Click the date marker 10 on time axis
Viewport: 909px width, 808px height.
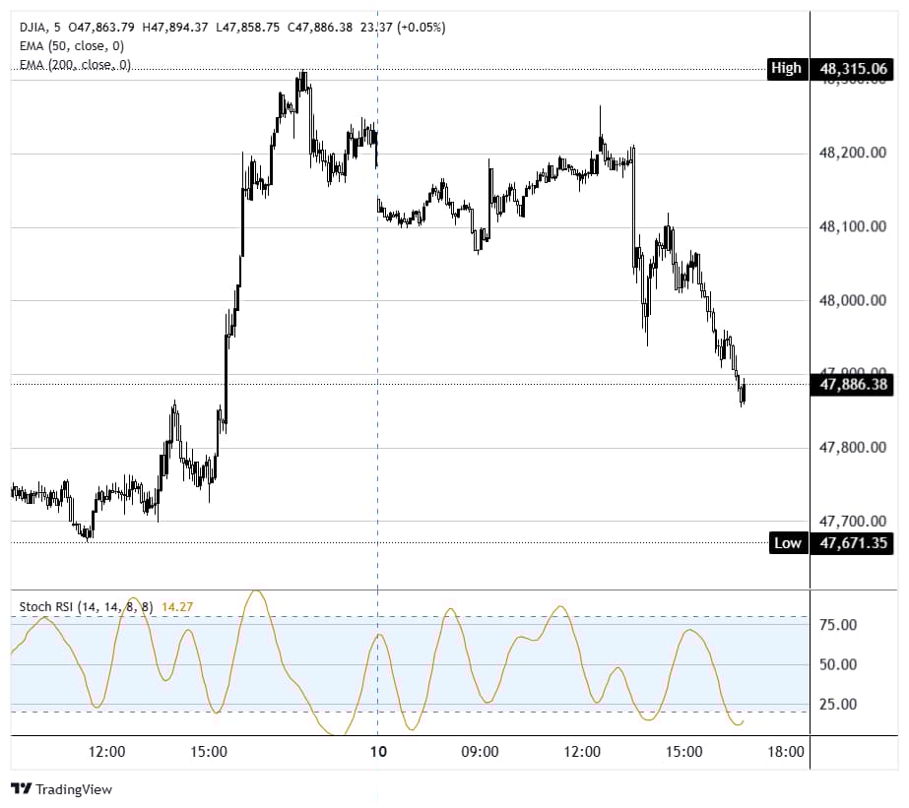point(377,752)
